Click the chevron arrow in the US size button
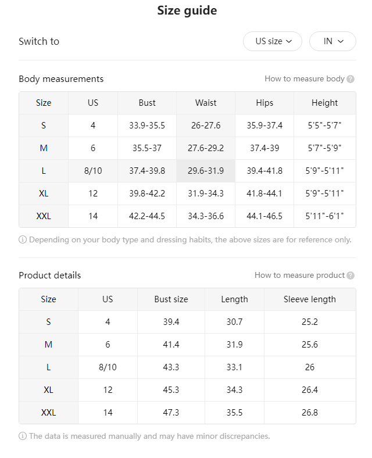The height and width of the screenshot is (458, 372). [289, 41]
